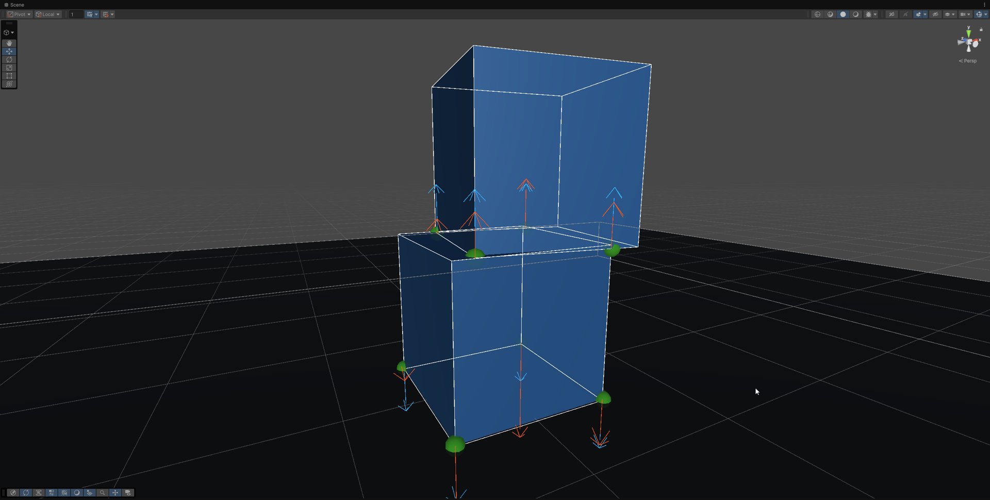
Task: Toggle the orientation gizmo rotation lock
Action: [x=981, y=29]
